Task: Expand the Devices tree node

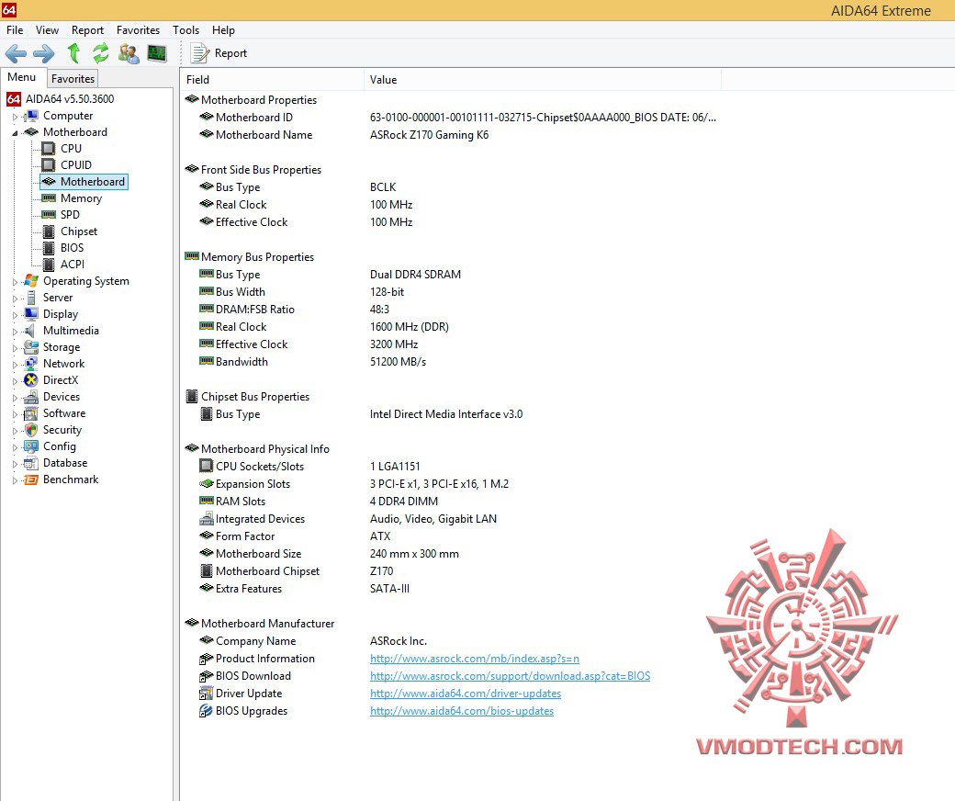Action: pyautogui.click(x=16, y=398)
